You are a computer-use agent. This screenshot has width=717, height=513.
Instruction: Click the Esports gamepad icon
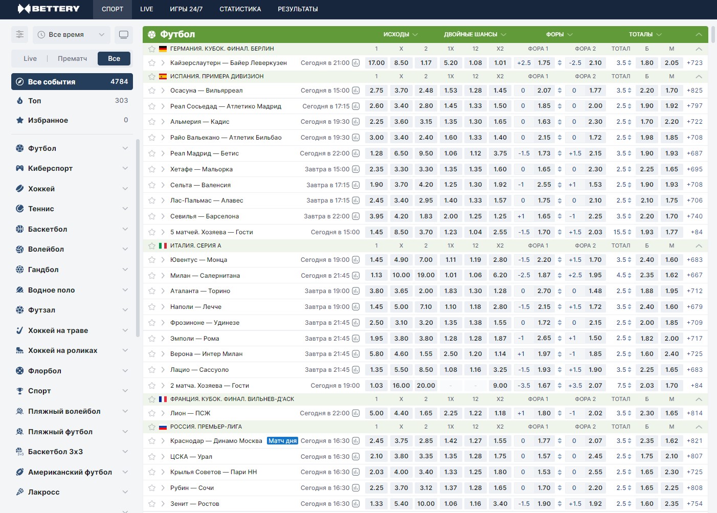20,168
